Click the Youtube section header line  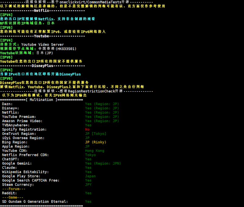click(42, 36)
